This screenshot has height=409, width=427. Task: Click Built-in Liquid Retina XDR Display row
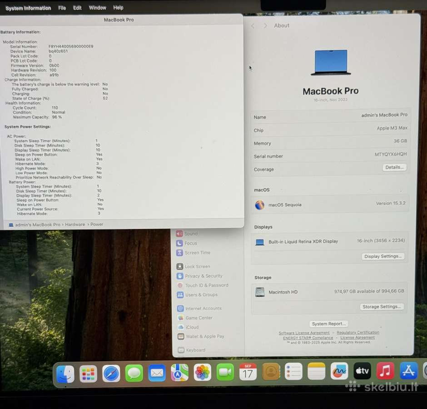[330, 241]
